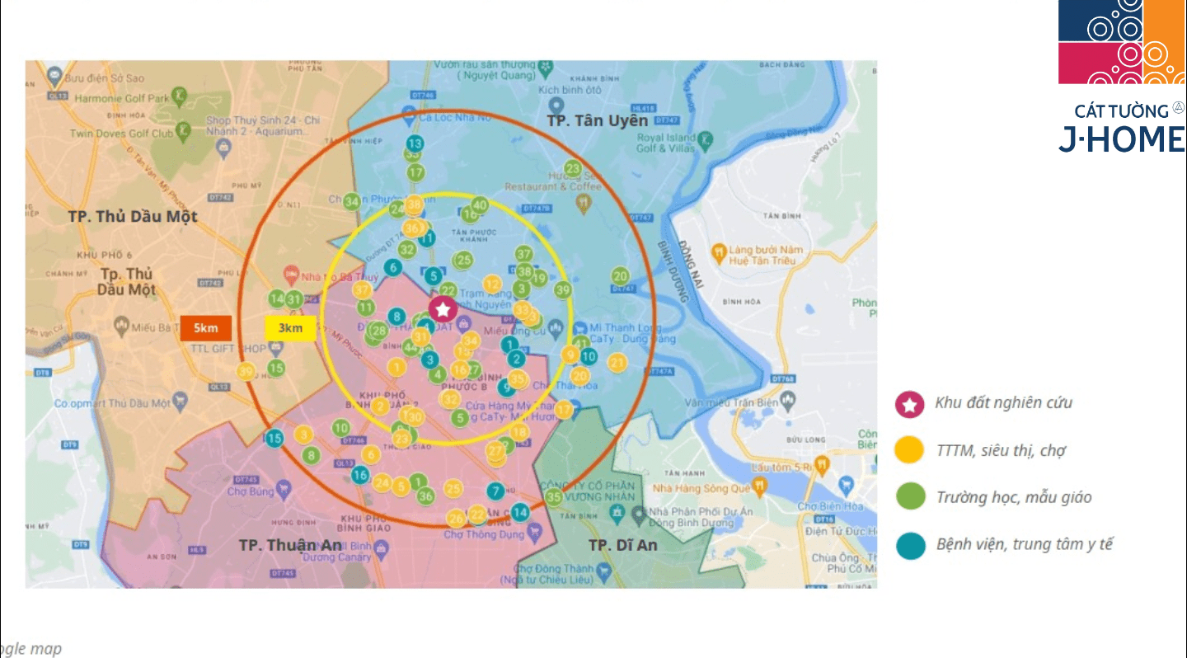Select teal hospital marker number 16
The height and width of the screenshot is (658, 1187).
click(360, 474)
